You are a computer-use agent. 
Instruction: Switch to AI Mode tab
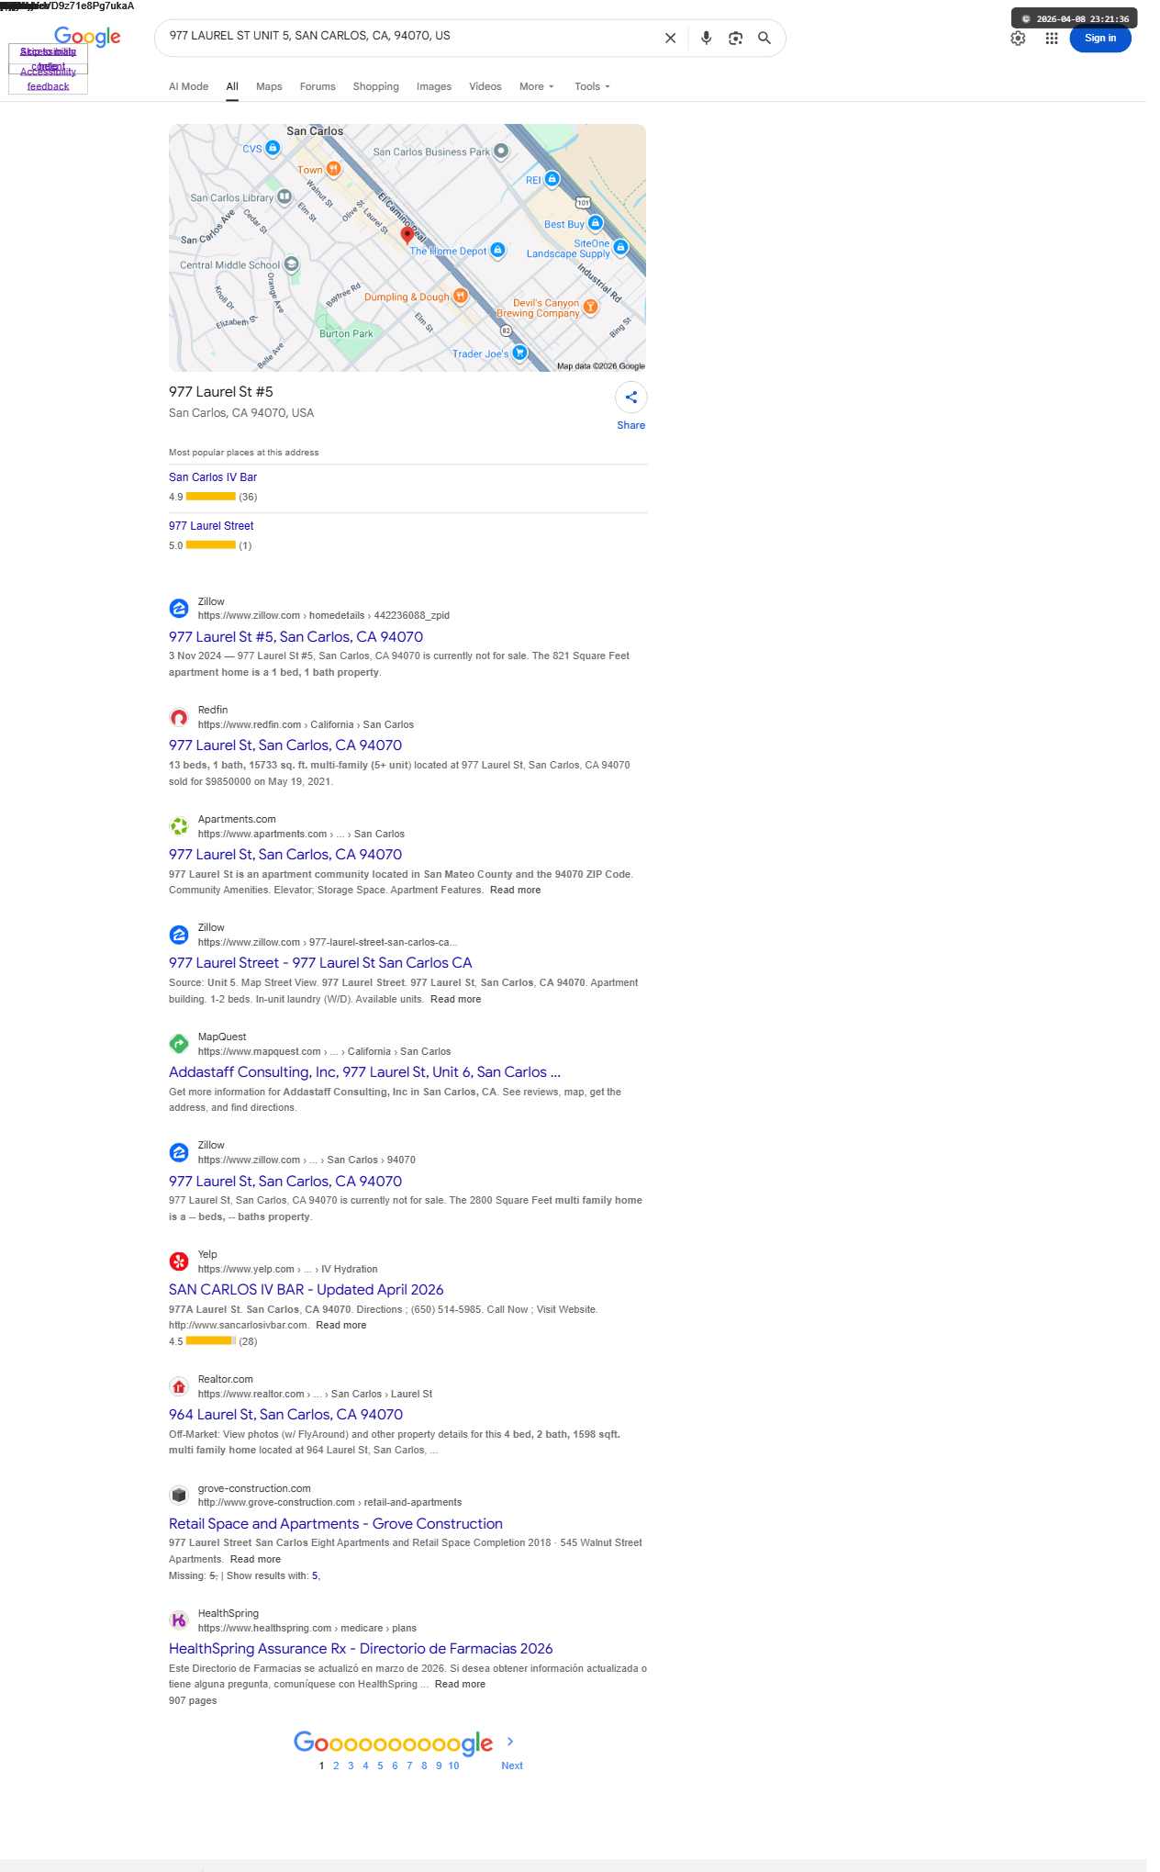pos(188,86)
